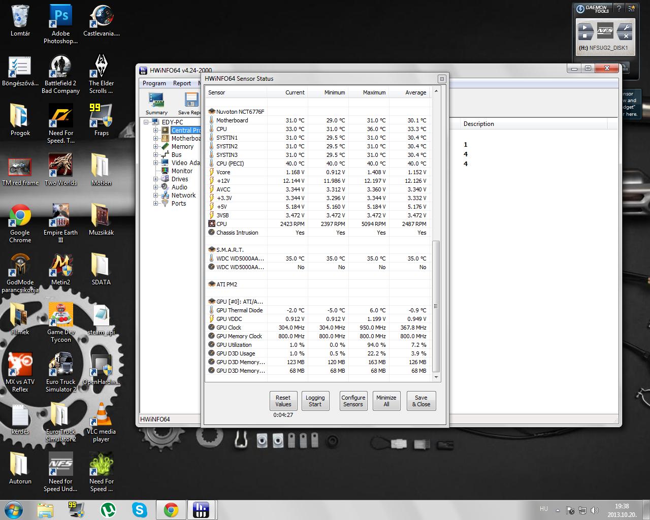
Task: Open the Empire Earth III shortcut
Action: pyautogui.click(x=60, y=223)
